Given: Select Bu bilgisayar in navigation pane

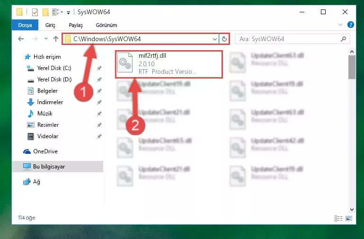Looking at the screenshot, I should click(58, 167).
